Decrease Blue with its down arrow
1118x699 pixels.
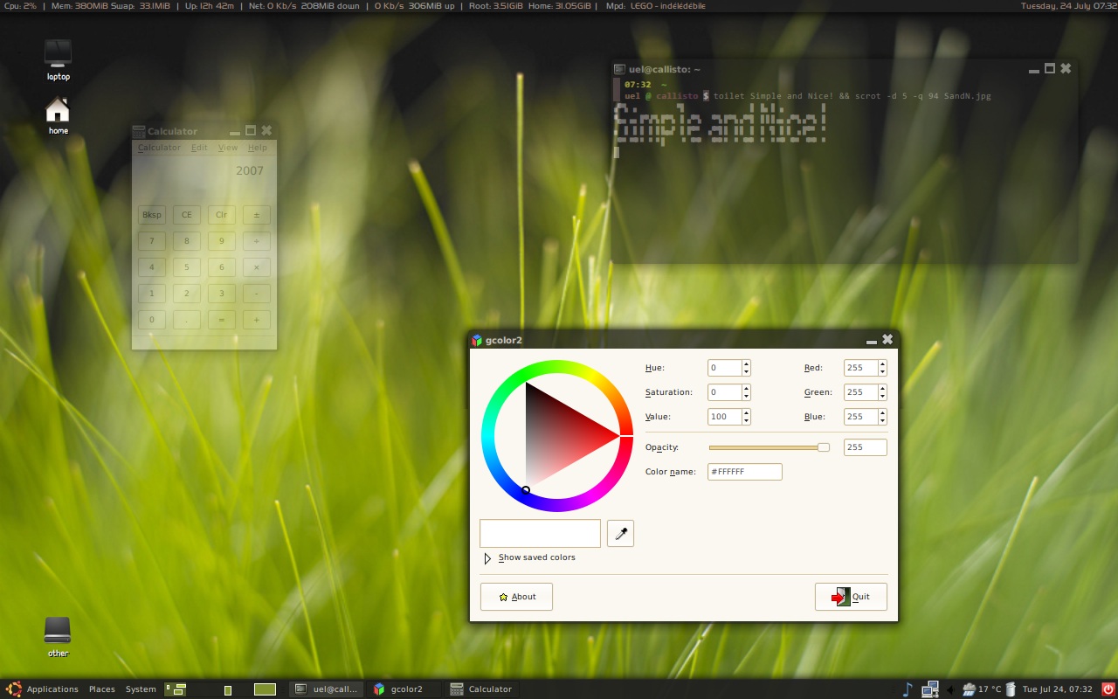pos(882,421)
